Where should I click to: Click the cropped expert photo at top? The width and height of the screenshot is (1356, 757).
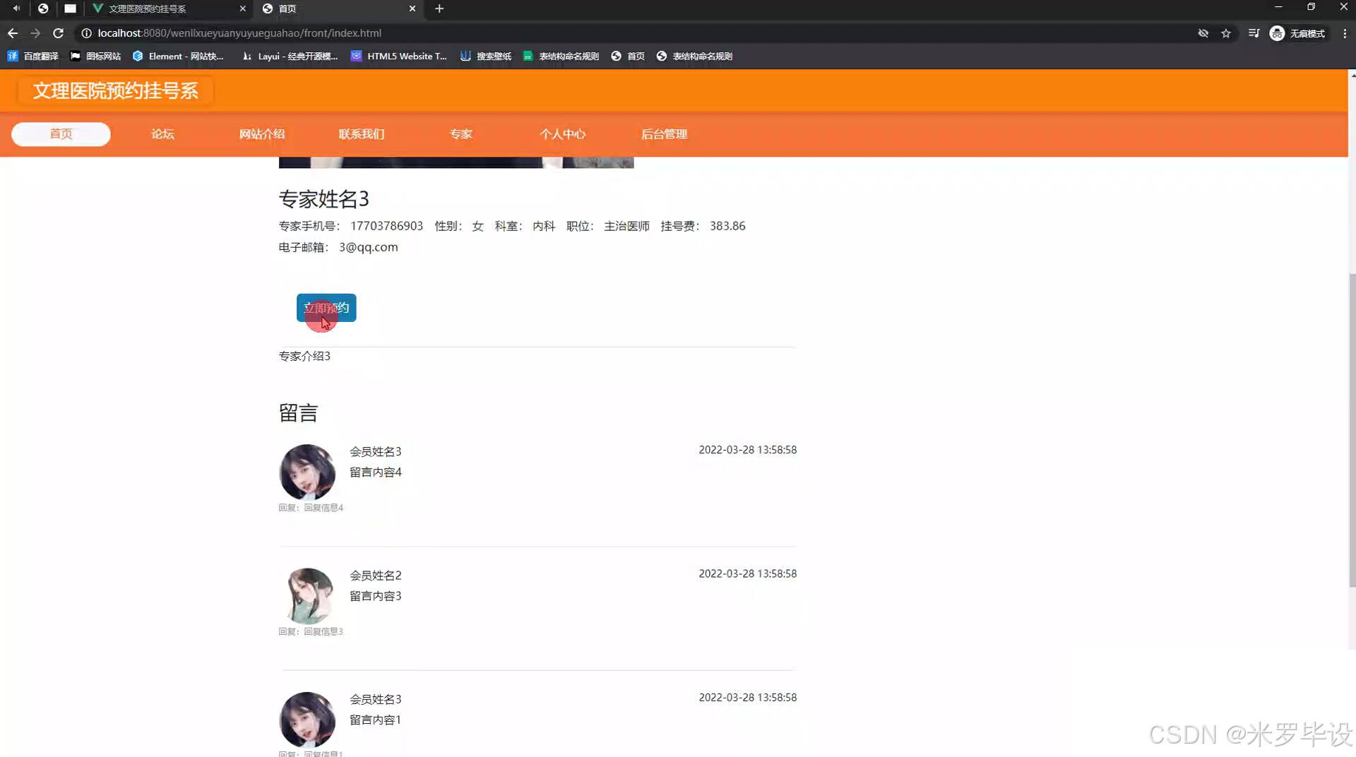(456, 162)
